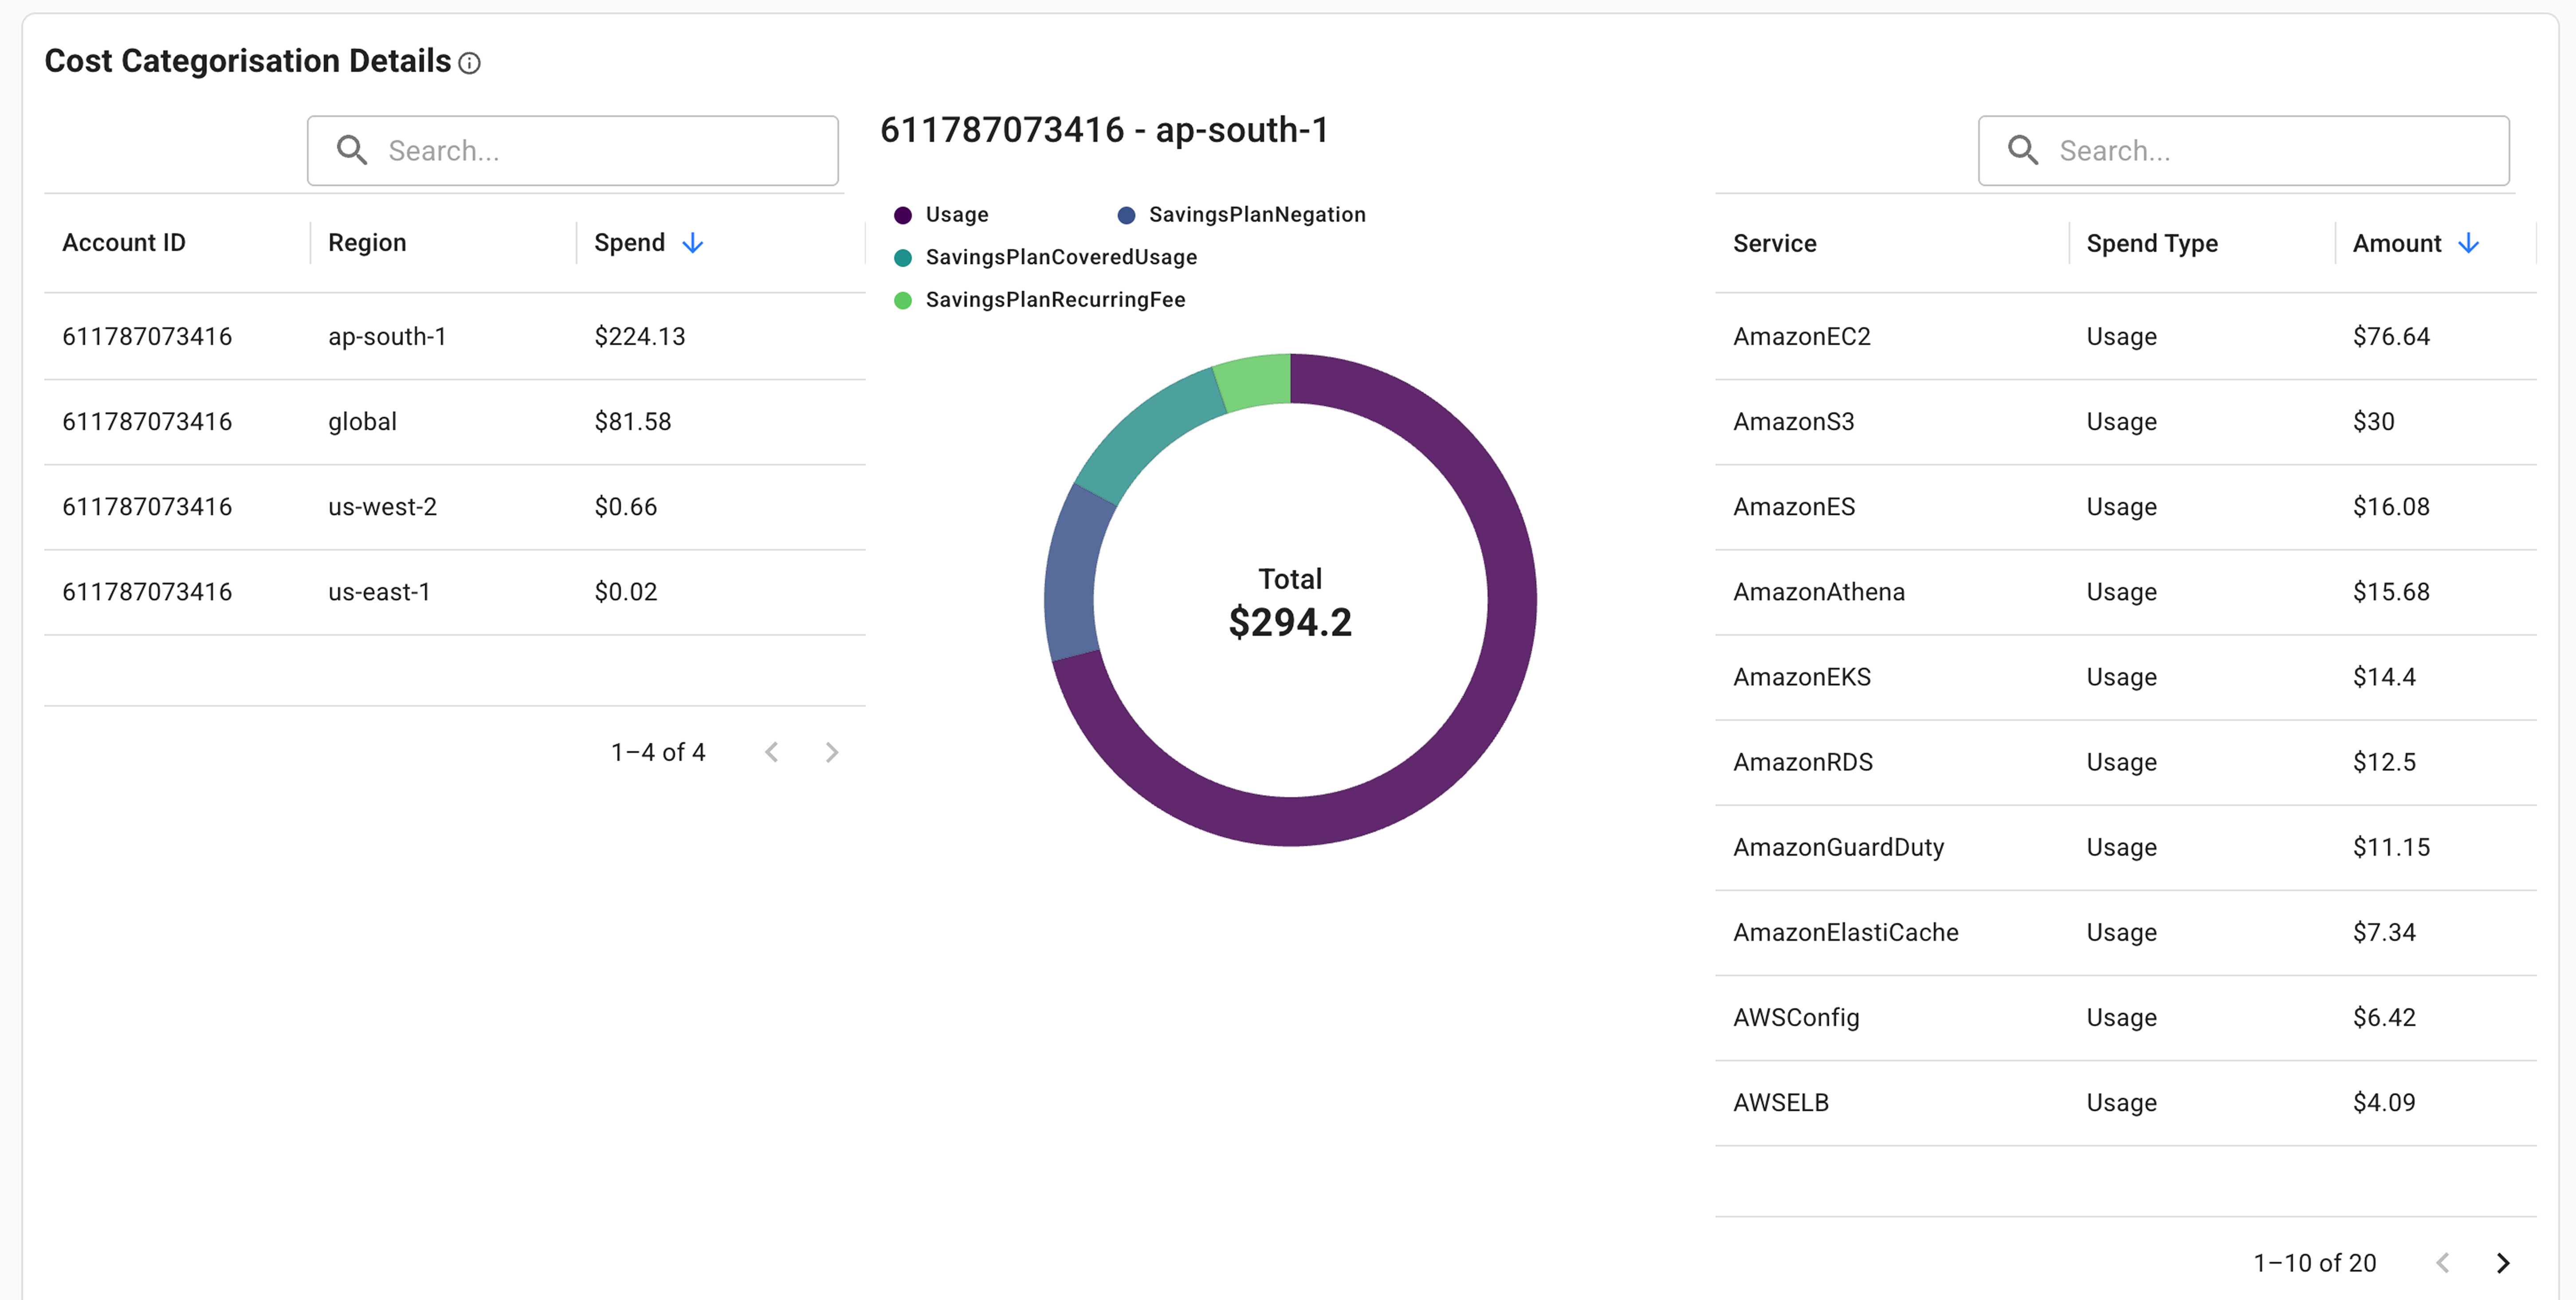This screenshot has width=2576, height=1300.
Task: Click previous page arrow in accounts table
Action: coord(771,752)
